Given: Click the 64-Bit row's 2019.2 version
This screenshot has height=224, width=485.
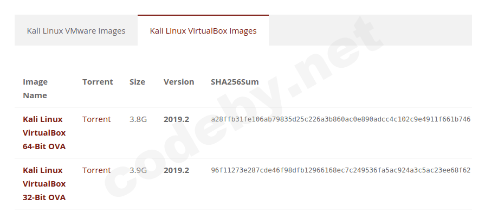Looking at the screenshot, I should click(x=176, y=119).
